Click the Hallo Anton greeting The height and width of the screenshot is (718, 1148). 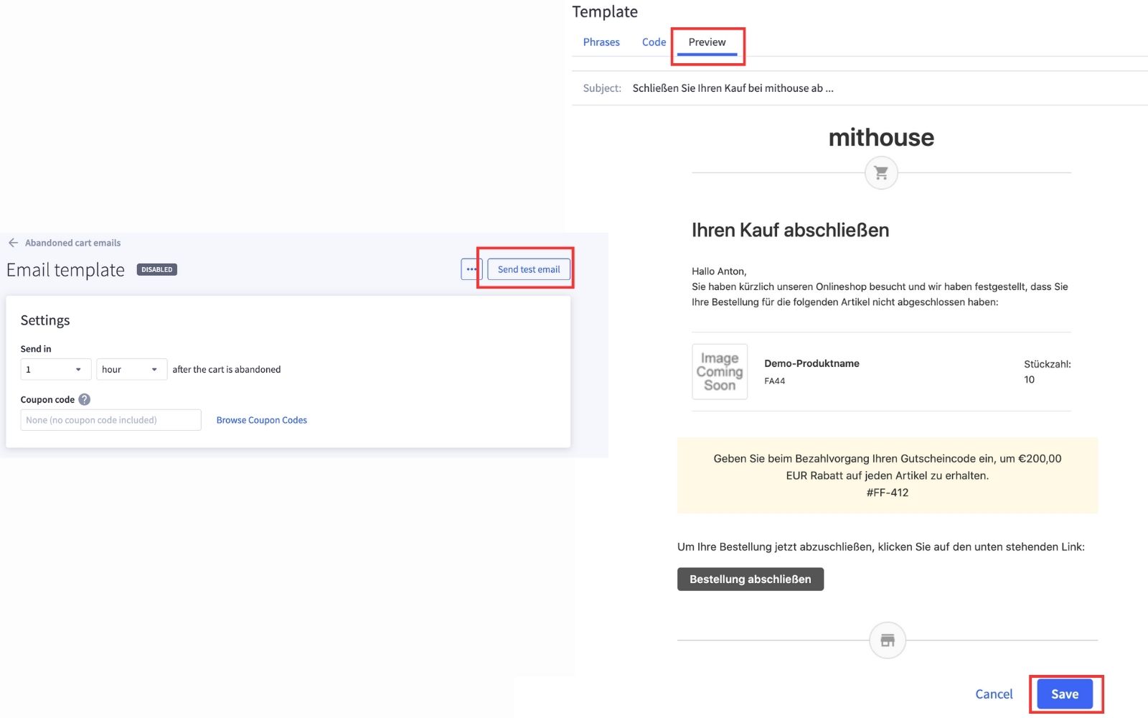point(719,271)
